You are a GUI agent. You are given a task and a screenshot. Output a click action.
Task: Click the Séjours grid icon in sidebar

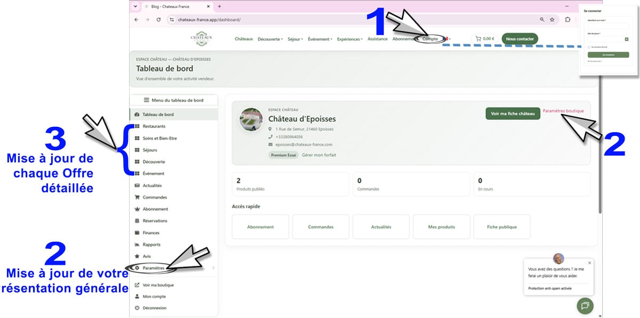coord(137,150)
